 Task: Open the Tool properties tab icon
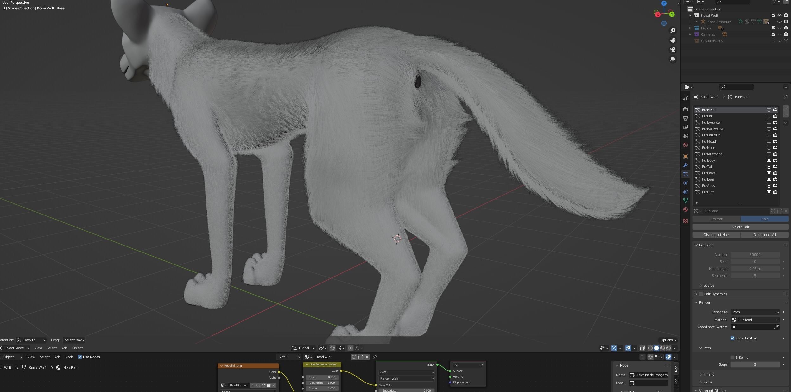tap(686, 98)
